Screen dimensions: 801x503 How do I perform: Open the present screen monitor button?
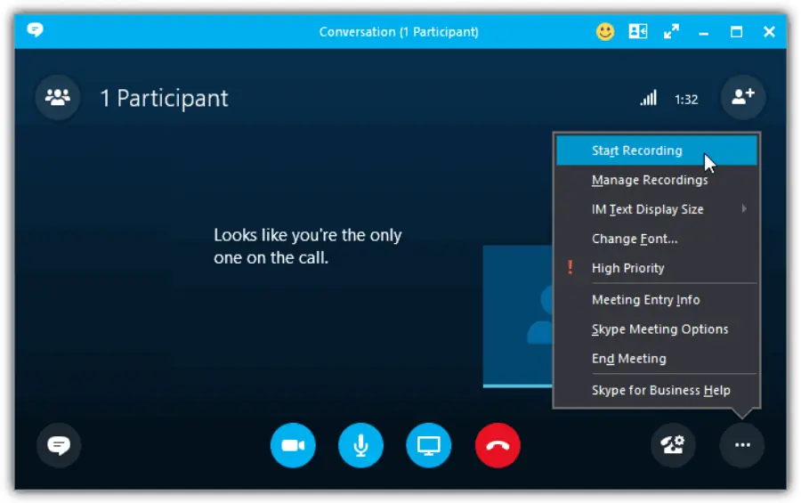tap(429, 445)
